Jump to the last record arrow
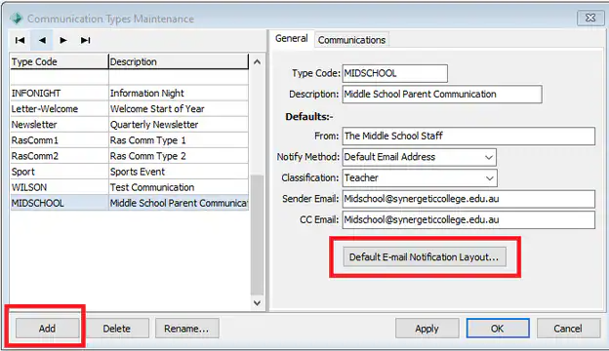This screenshot has width=609, height=351. [x=86, y=40]
